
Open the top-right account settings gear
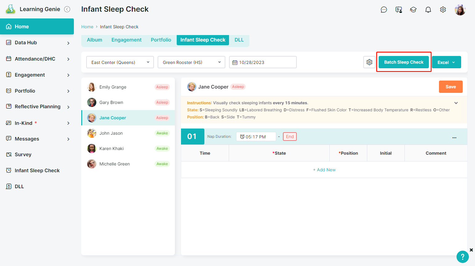point(443,10)
